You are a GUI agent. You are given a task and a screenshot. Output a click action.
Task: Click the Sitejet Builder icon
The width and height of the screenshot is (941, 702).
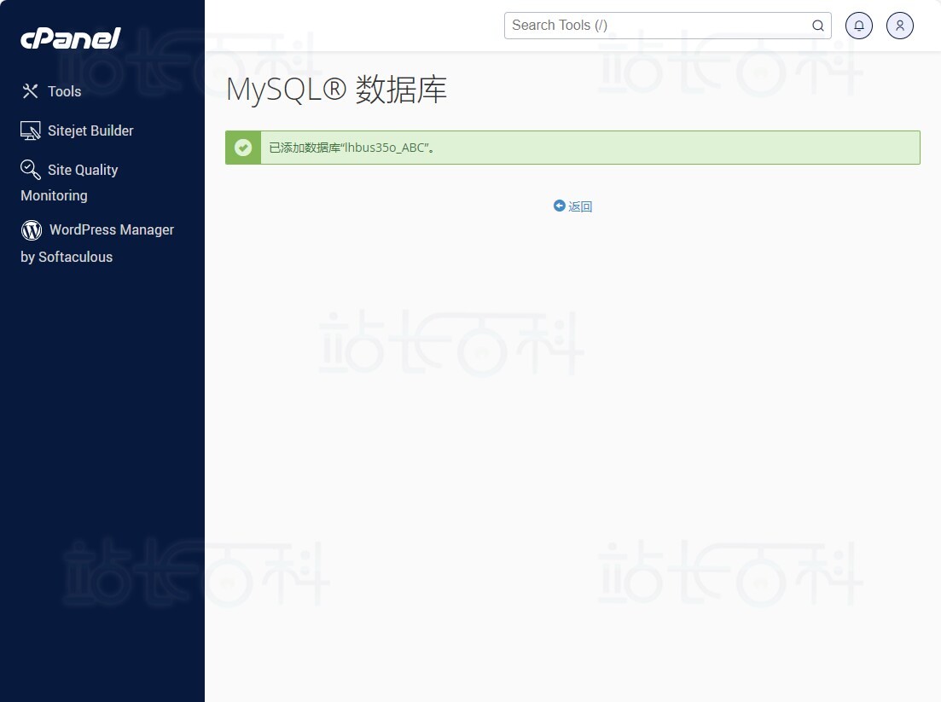[30, 130]
